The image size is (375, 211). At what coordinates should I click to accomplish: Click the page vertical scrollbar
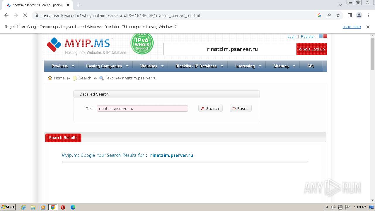coord(373,54)
